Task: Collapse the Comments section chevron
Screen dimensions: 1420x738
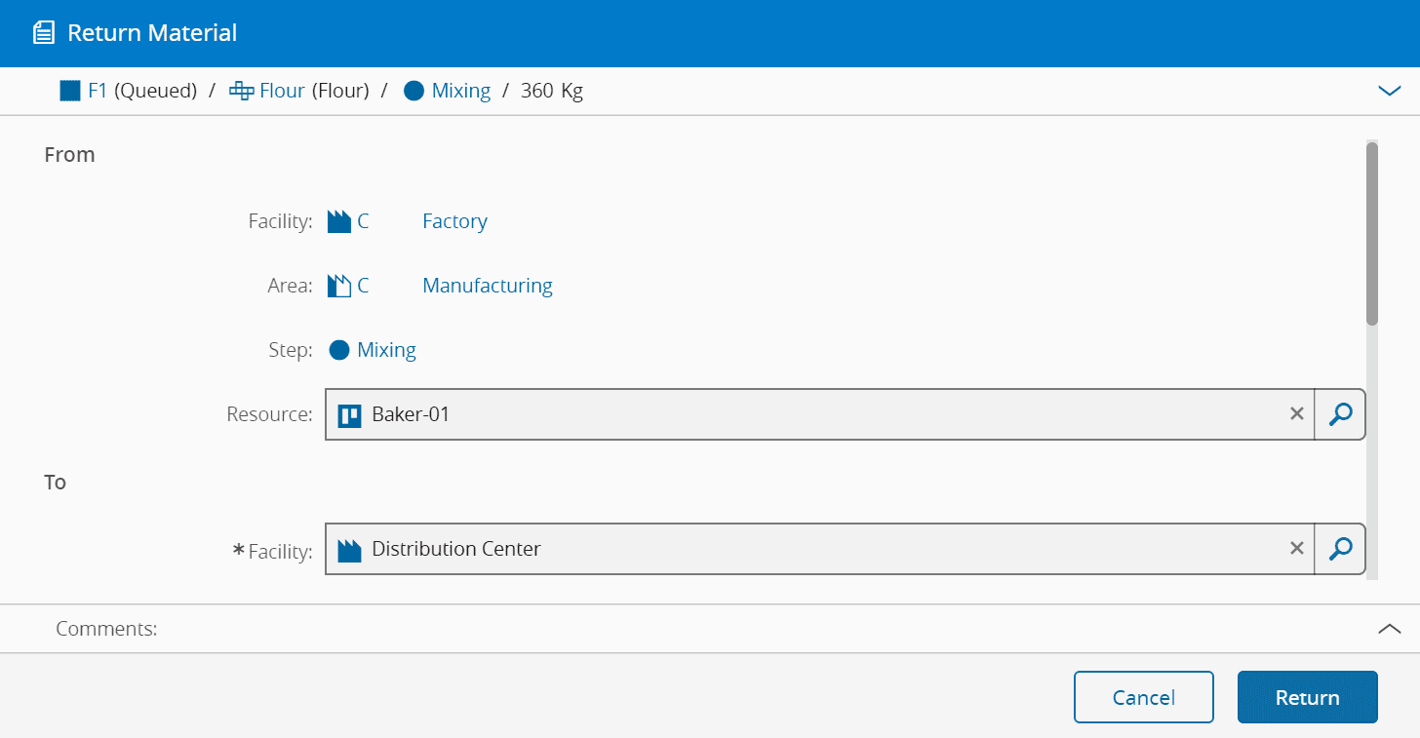Action: 1389,629
